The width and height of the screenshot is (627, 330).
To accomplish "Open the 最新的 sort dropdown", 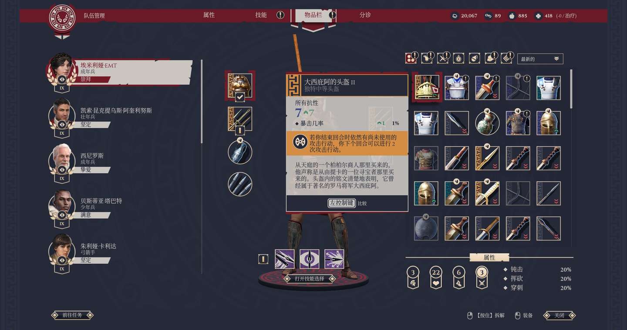I will pos(540,59).
